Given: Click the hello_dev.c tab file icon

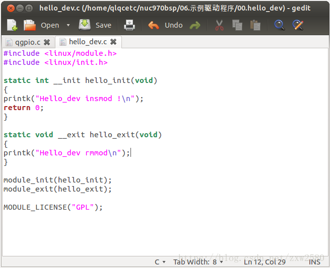Looking at the screenshot, I should tap(62, 42).
